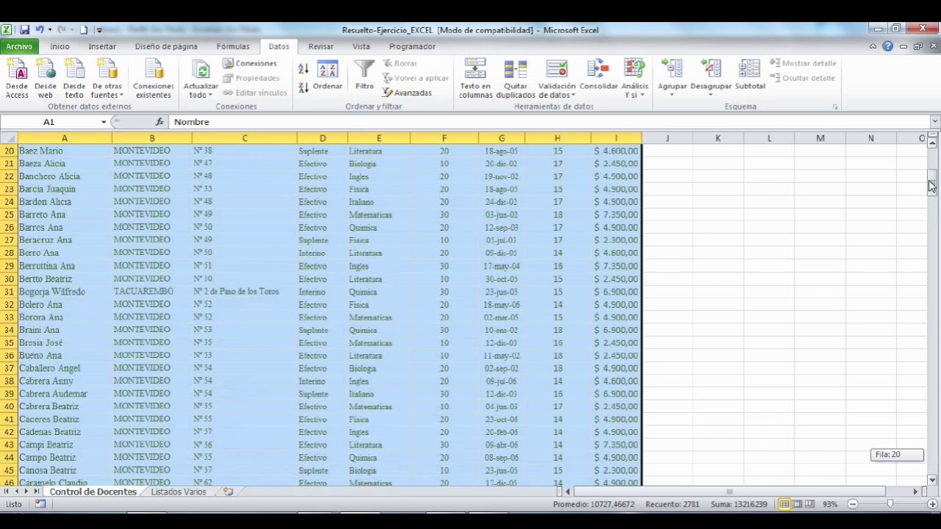Click the Agrupar icon
Screen dimensions: 941x529
pos(672,71)
